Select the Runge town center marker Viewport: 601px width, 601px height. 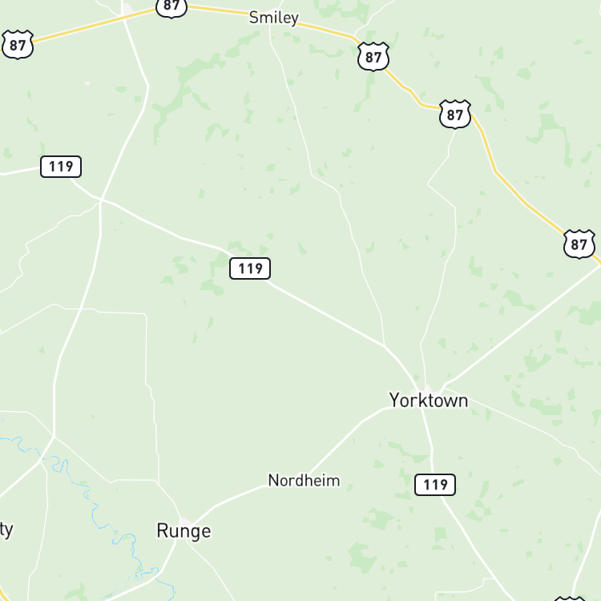[x=186, y=522]
